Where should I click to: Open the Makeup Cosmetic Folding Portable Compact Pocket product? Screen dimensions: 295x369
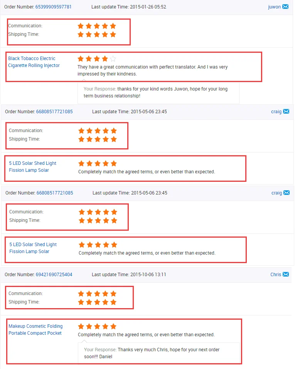35,329
